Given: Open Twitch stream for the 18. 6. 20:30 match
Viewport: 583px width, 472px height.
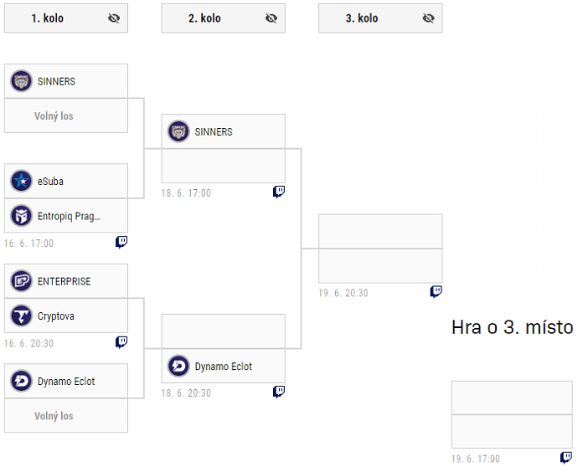Looking at the screenshot, I should (x=279, y=392).
